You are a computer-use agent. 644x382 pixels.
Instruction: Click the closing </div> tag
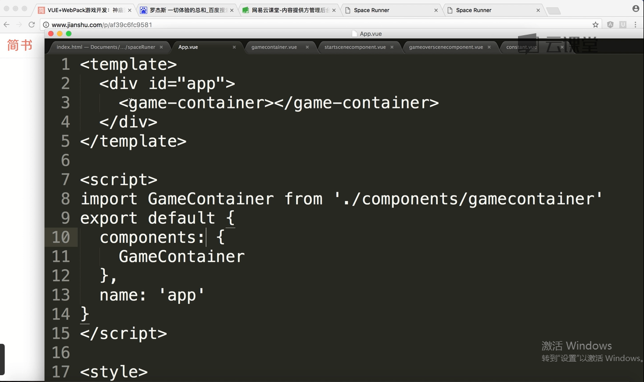click(128, 122)
